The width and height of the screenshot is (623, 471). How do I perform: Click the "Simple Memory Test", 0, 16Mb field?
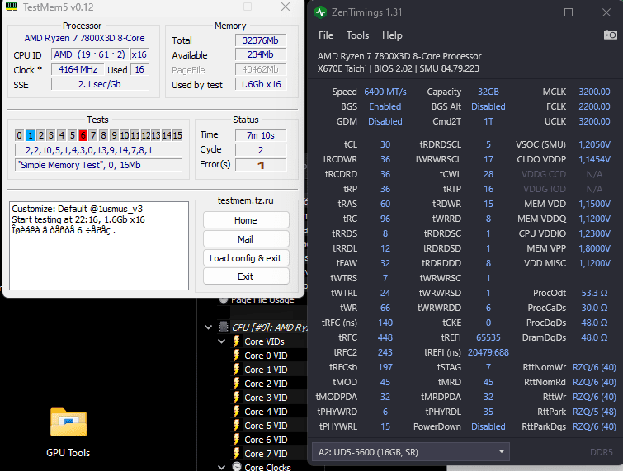[x=98, y=165]
